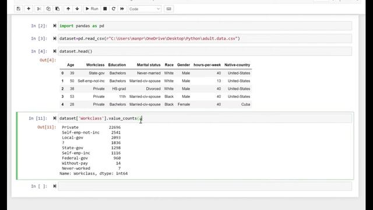
Task: Paste cells below icon
Action: click(57, 9)
